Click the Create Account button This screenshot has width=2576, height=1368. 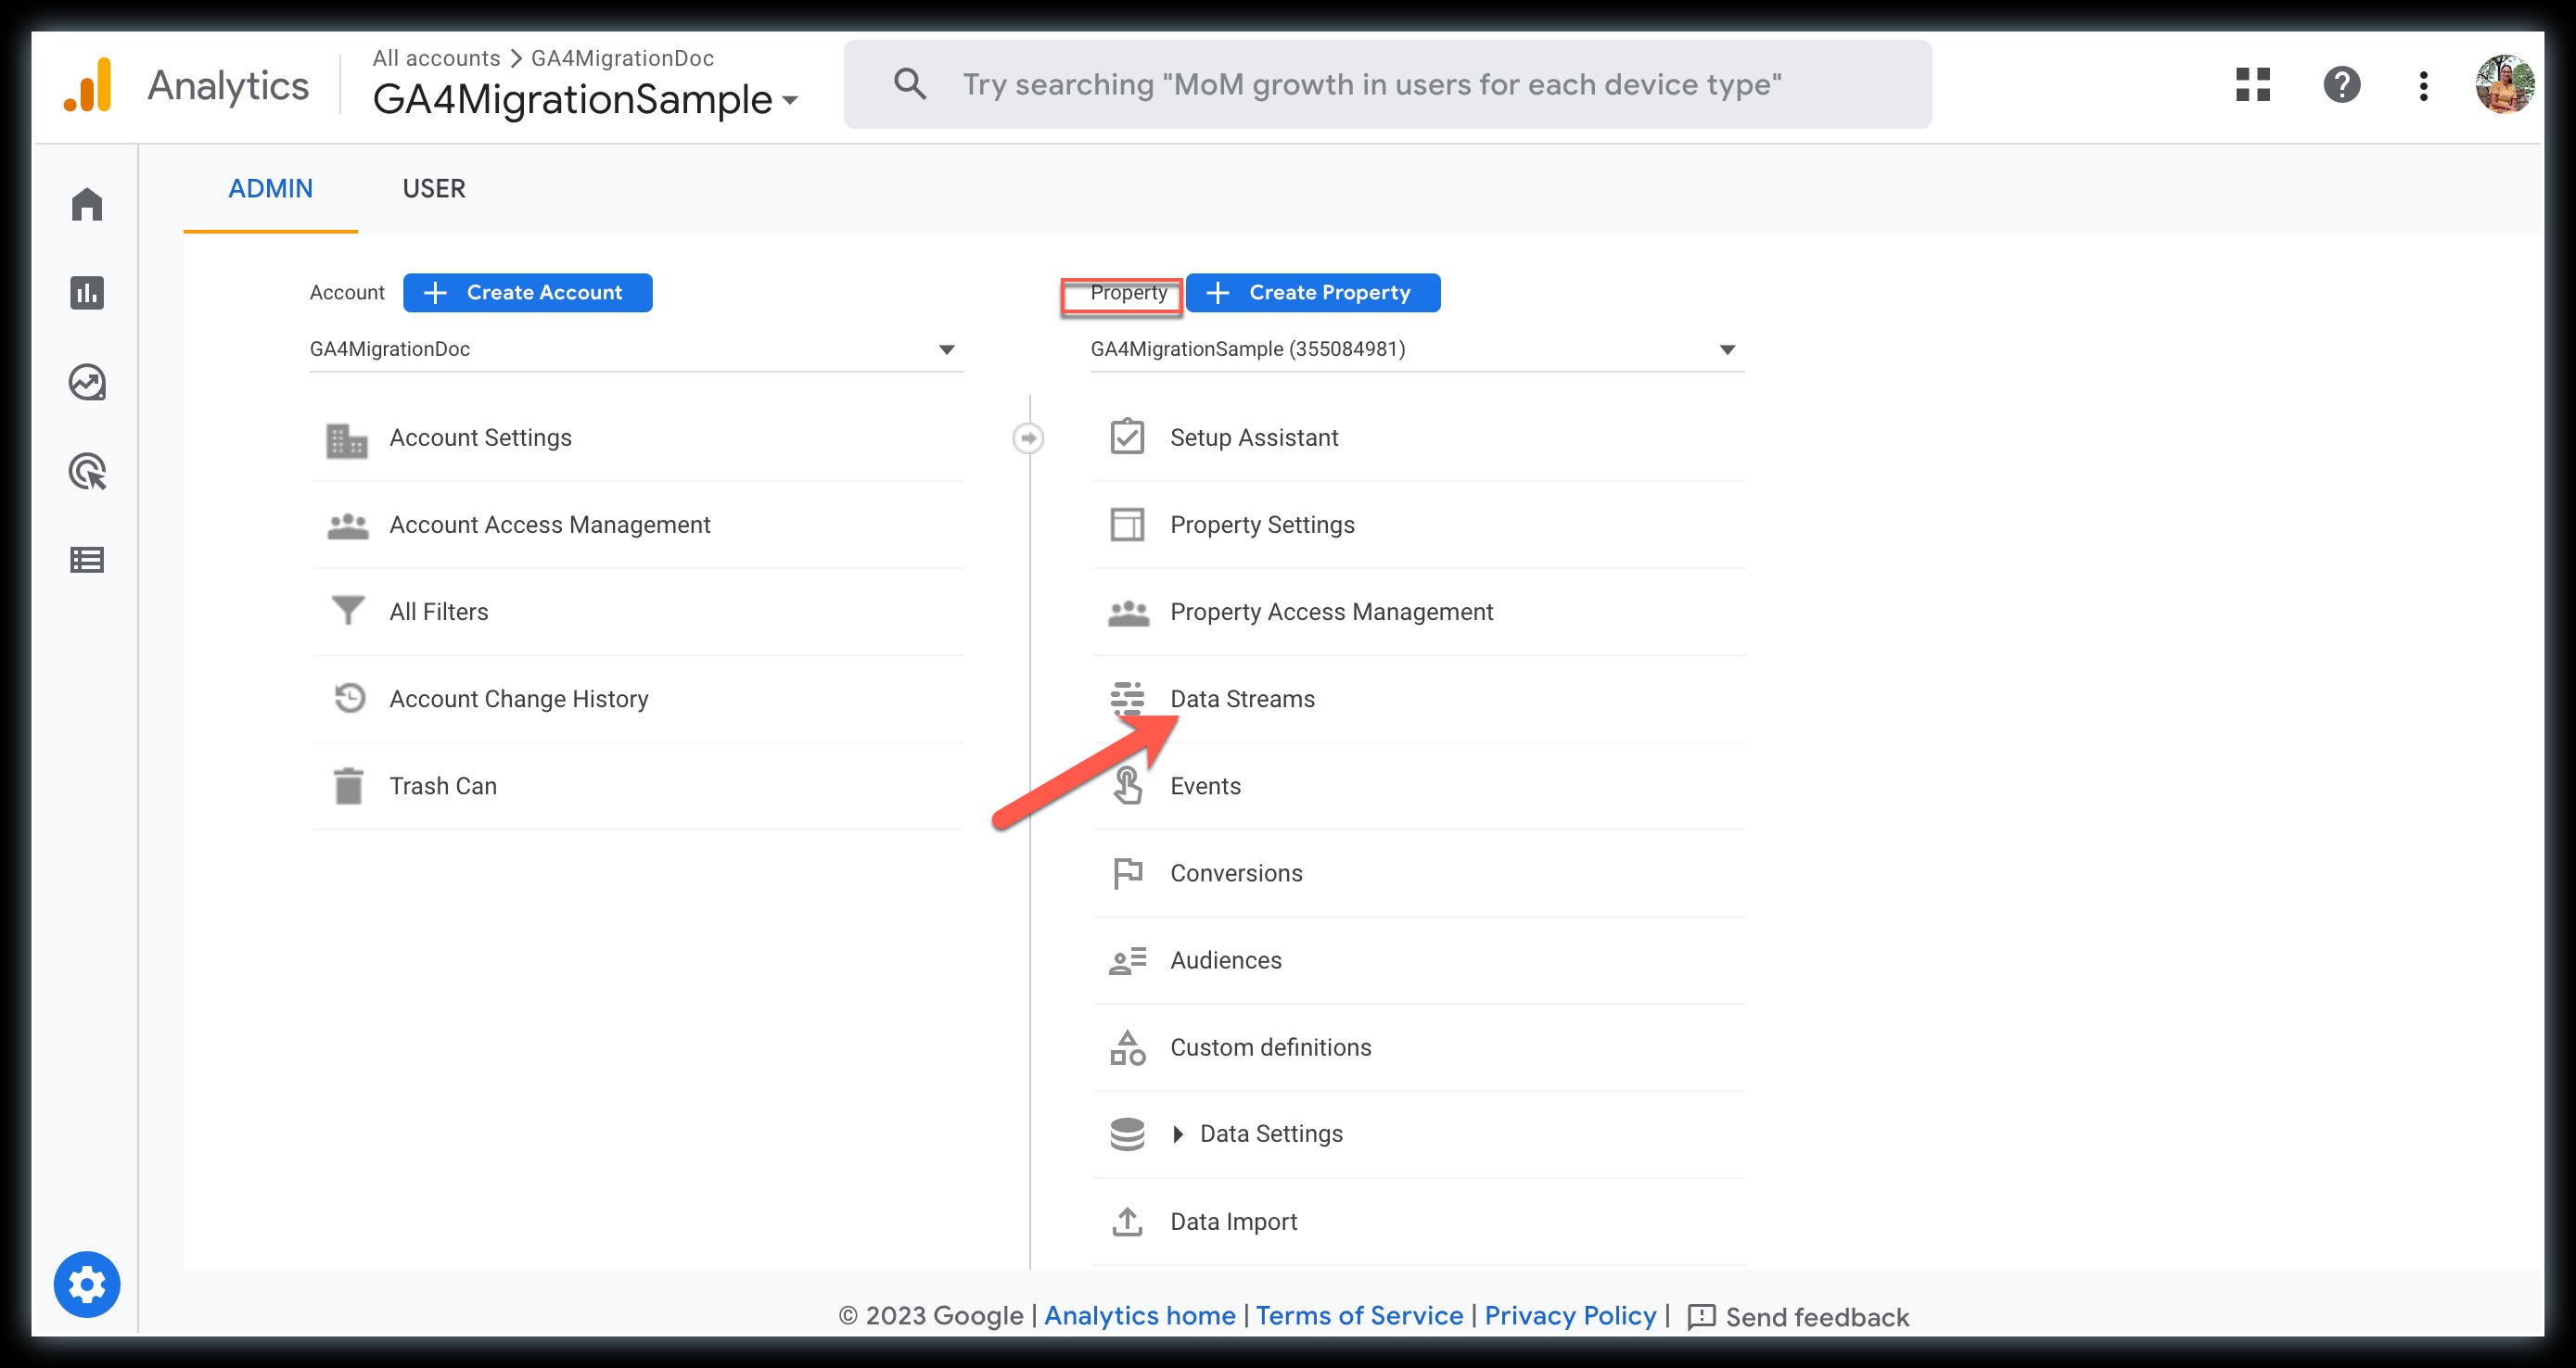[527, 292]
